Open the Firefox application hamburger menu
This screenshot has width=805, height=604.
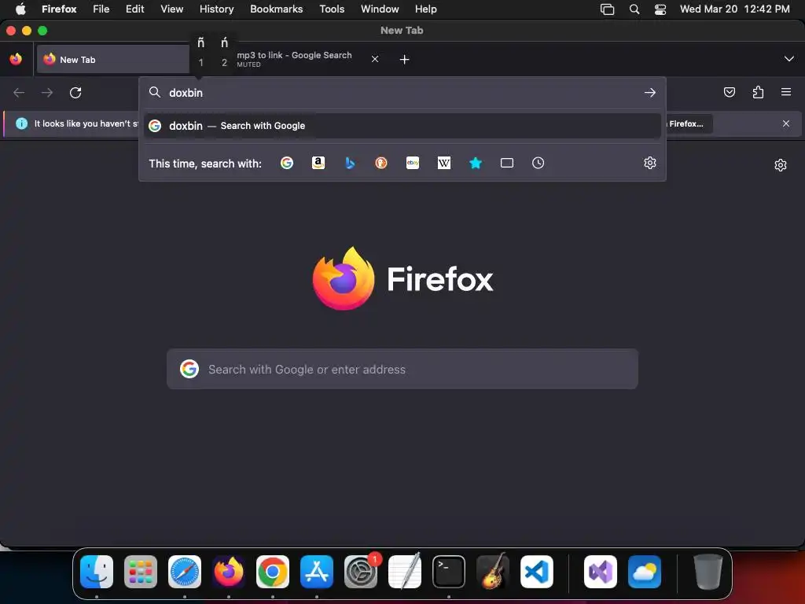(786, 93)
